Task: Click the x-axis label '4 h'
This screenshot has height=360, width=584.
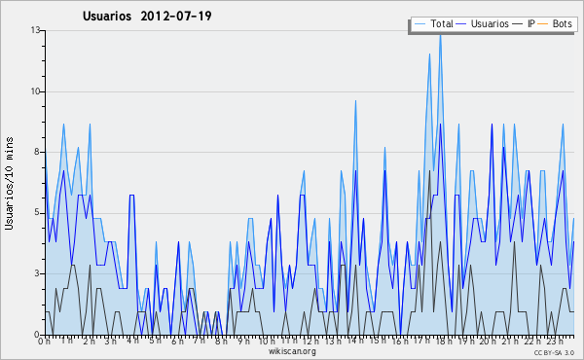Action: click(132, 341)
